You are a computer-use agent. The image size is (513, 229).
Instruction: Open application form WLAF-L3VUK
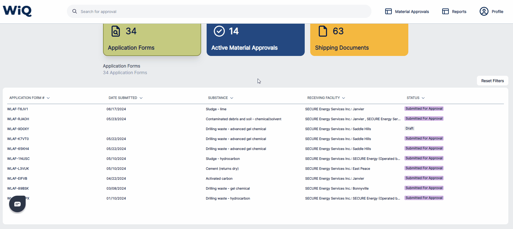point(18,169)
